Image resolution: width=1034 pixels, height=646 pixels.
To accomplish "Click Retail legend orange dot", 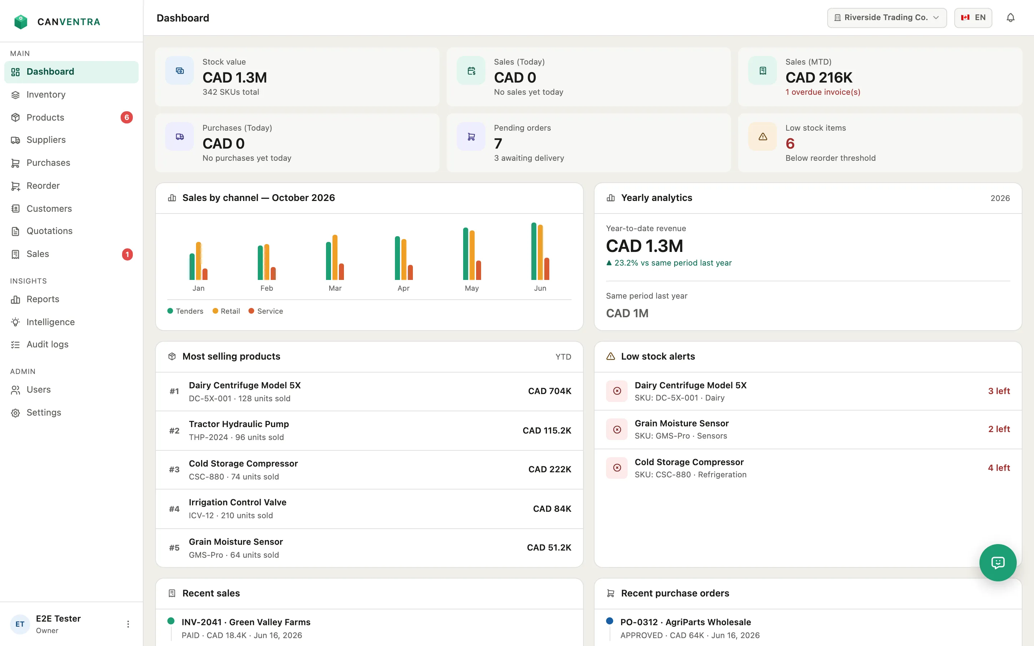I will pyautogui.click(x=215, y=311).
